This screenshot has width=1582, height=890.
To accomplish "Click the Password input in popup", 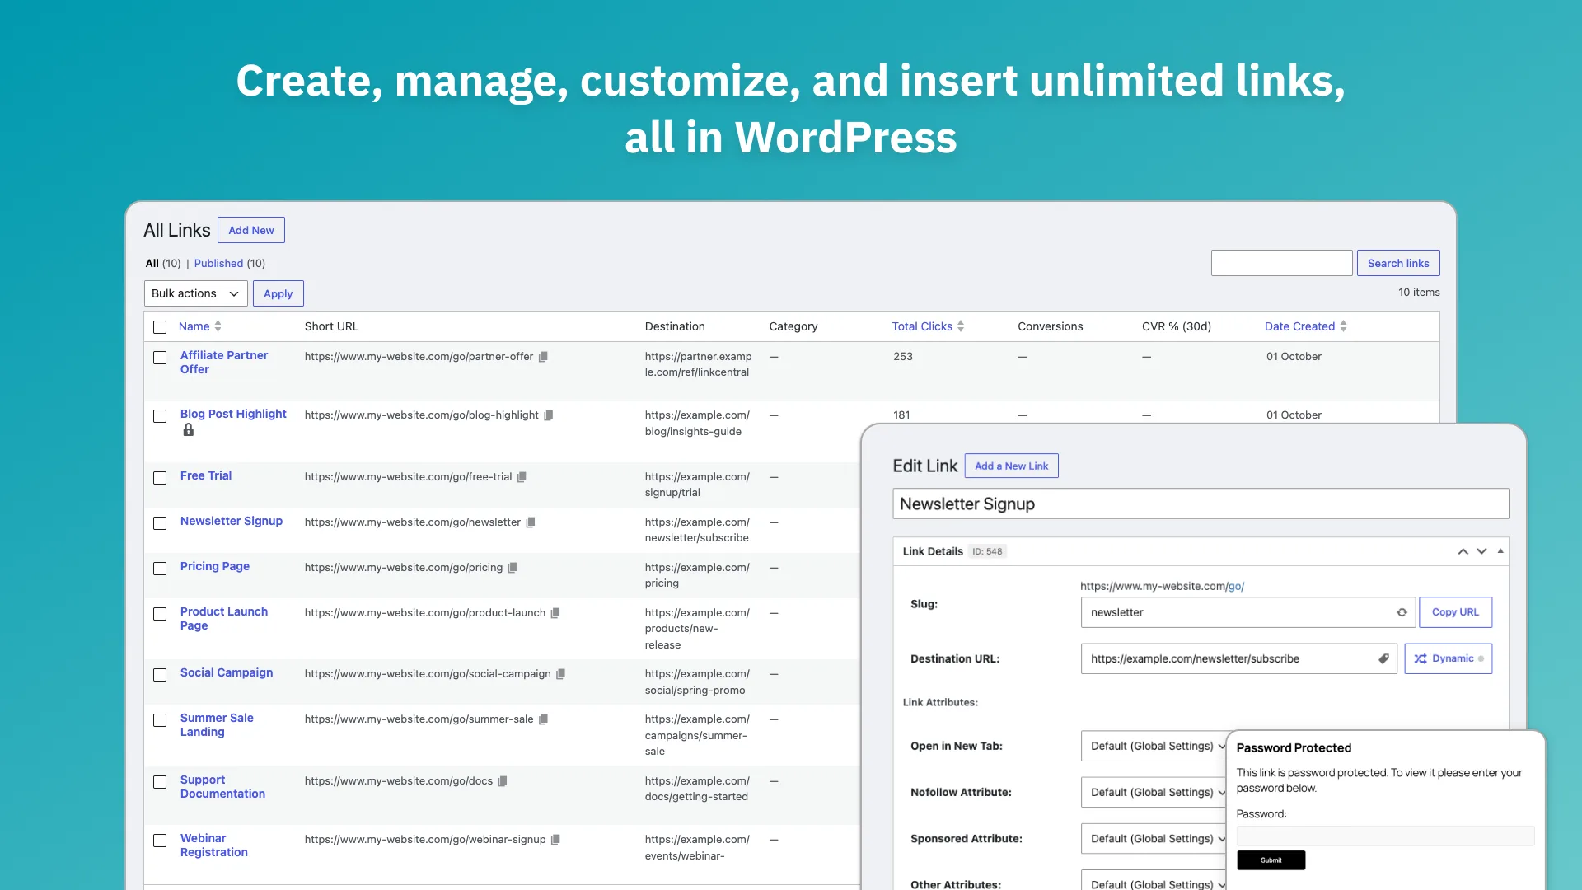I will click(1385, 836).
